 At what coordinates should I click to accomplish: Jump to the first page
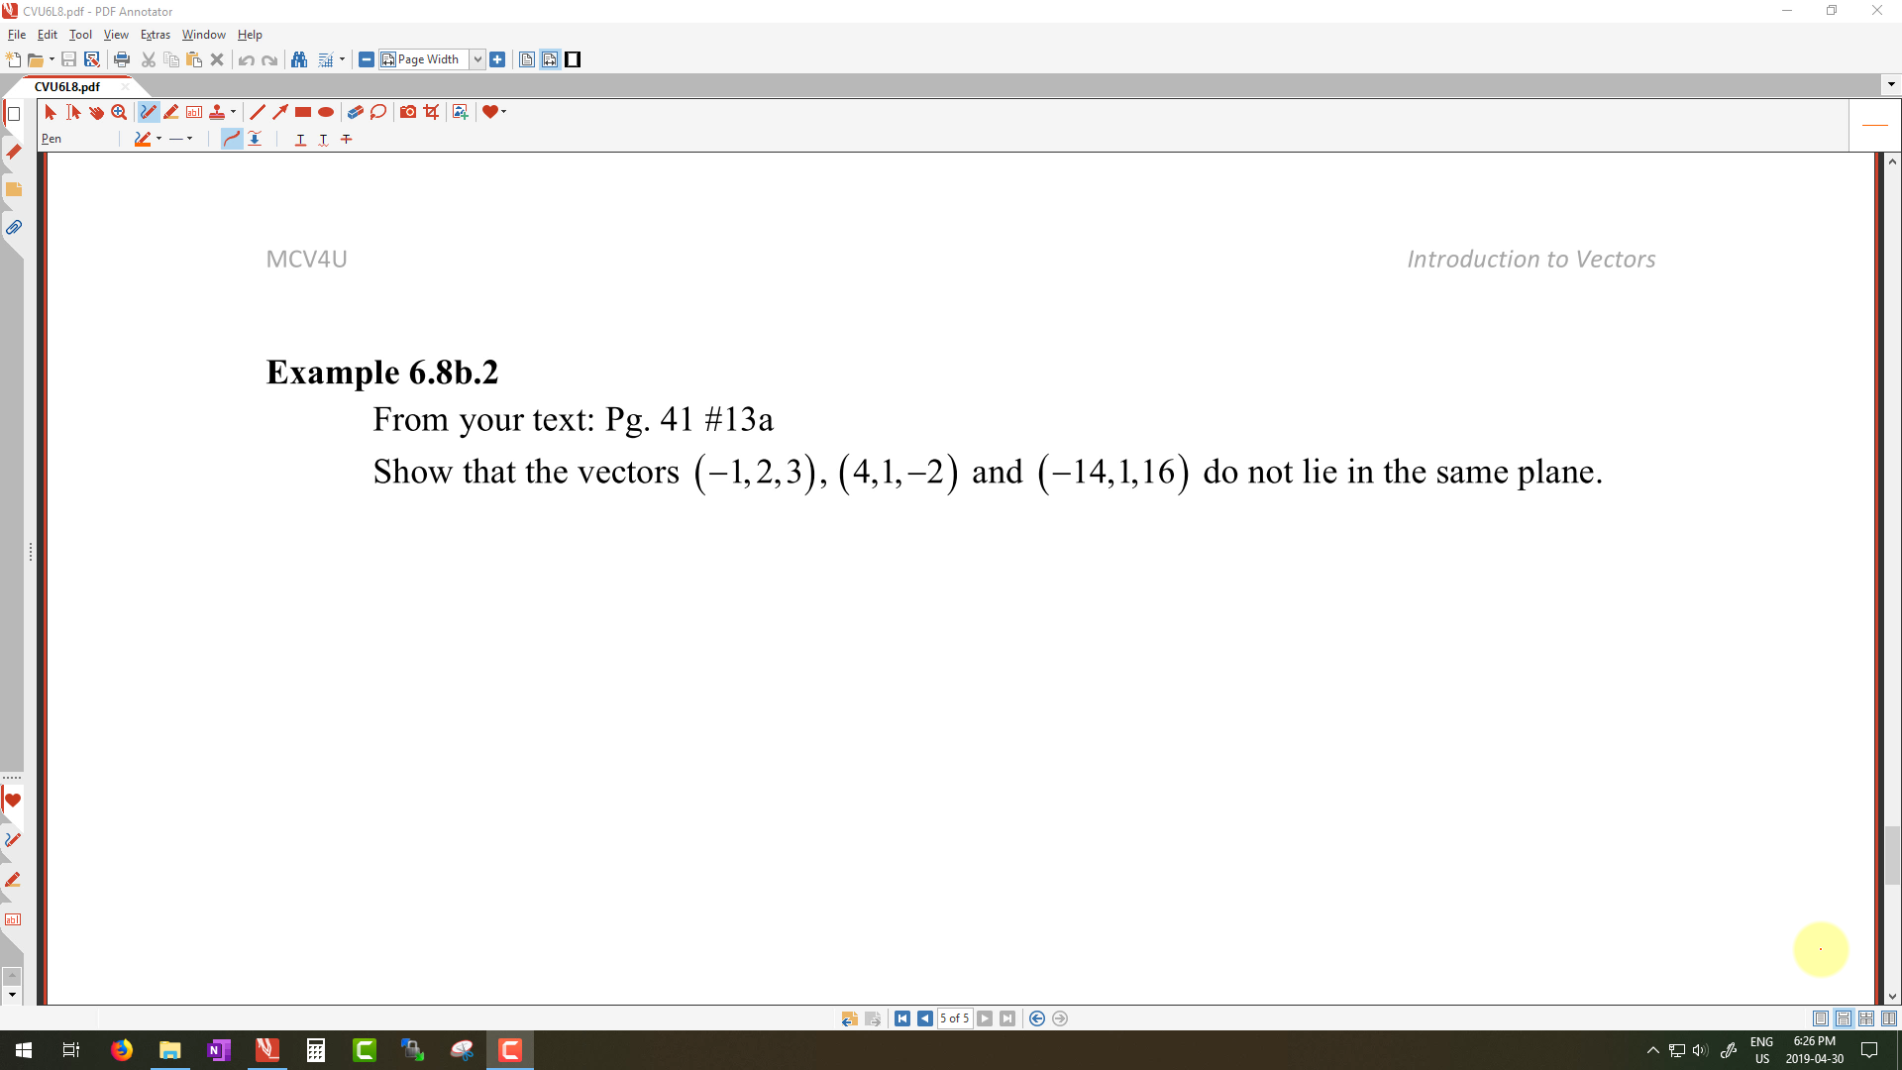coord(901,1018)
